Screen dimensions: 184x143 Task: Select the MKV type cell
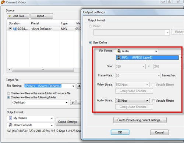[x=64, y=29]
